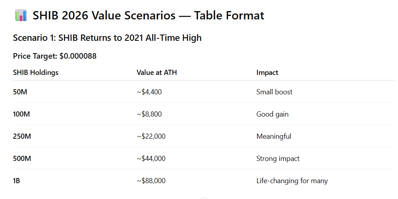Click the "SHIB Holdings" column header
This screenshot has width=398, height=199.
[x=36, y=73]
